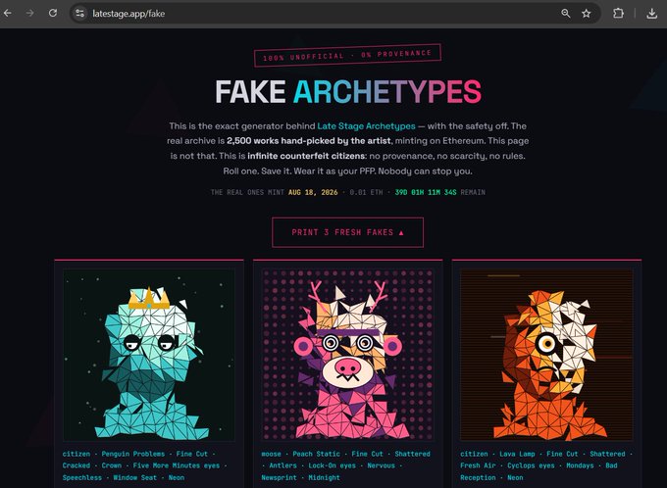
Task: Click the '2,500 works hand-picked by the artist' text
Action: click(x=308, y=141)
